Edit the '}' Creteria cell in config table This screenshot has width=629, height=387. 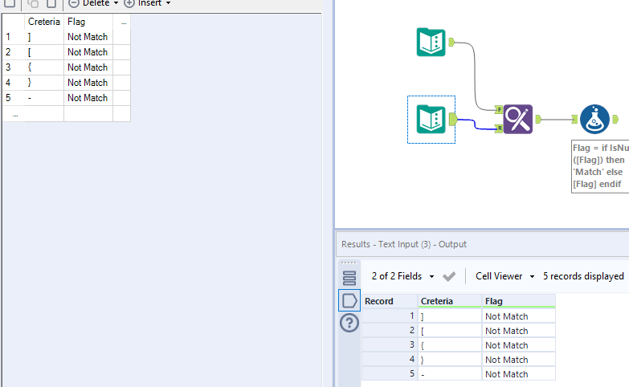[44, 83]
